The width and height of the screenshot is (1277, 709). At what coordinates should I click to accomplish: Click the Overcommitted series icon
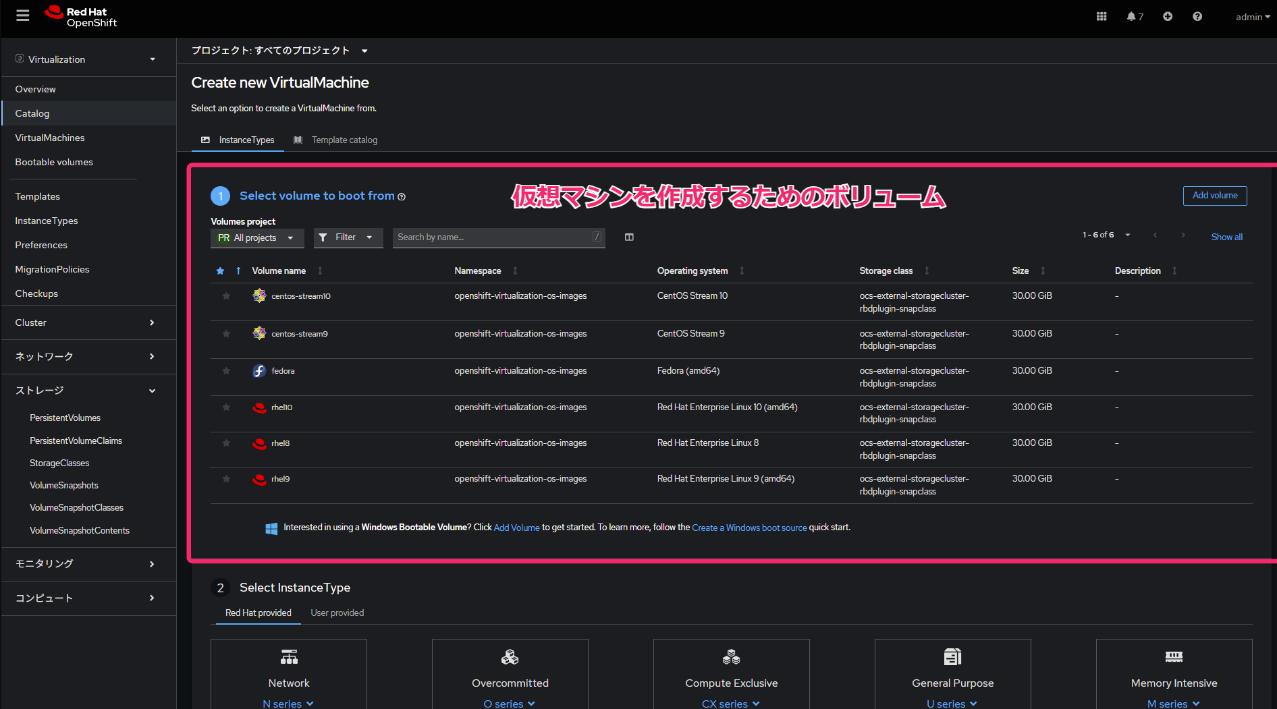(x=510, y=656)
